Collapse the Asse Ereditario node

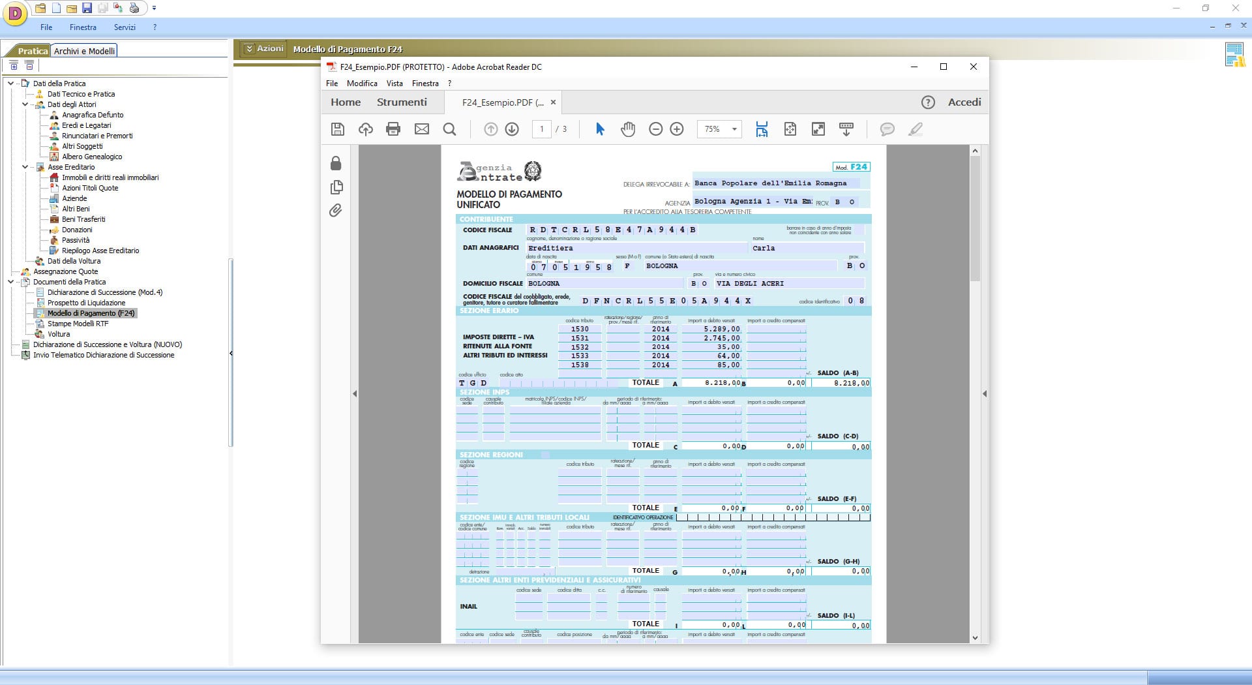point(25,167)
